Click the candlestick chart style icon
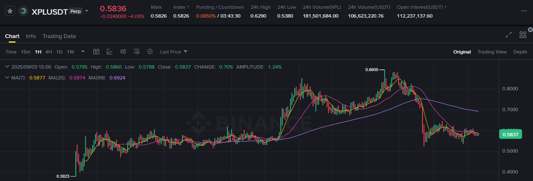 tap(123, 52)
